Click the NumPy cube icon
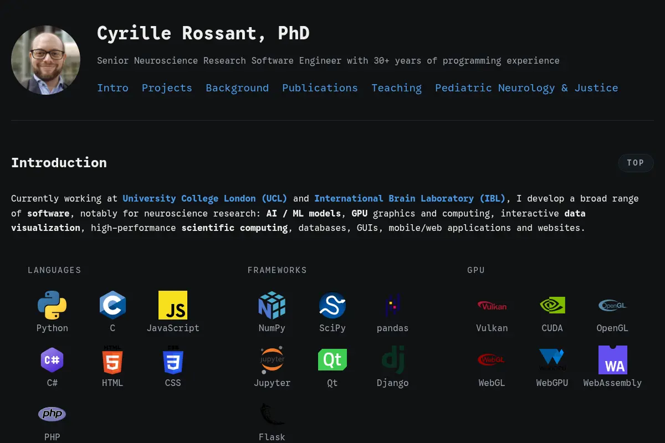 pyautogui.click(x=272, y=305)
